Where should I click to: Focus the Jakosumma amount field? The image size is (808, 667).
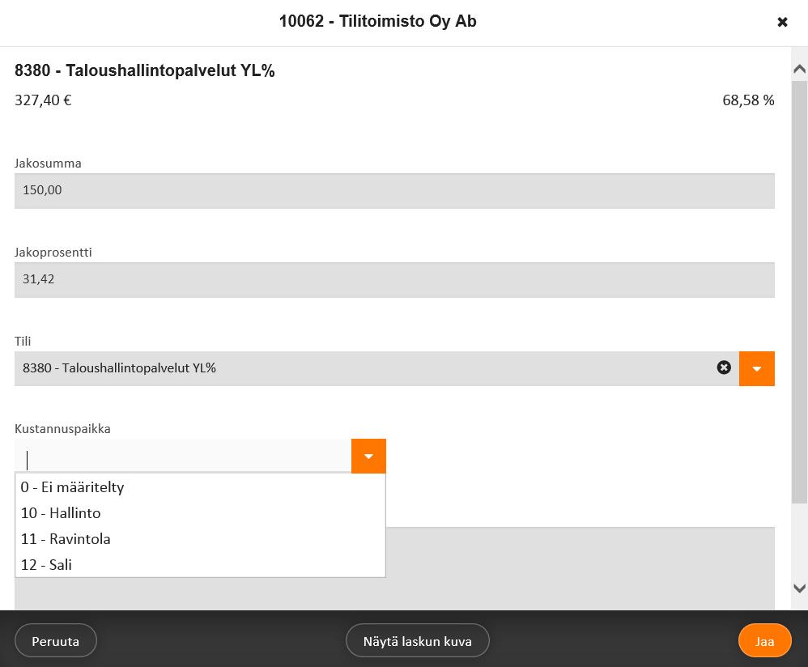click(x=394, y=190)
